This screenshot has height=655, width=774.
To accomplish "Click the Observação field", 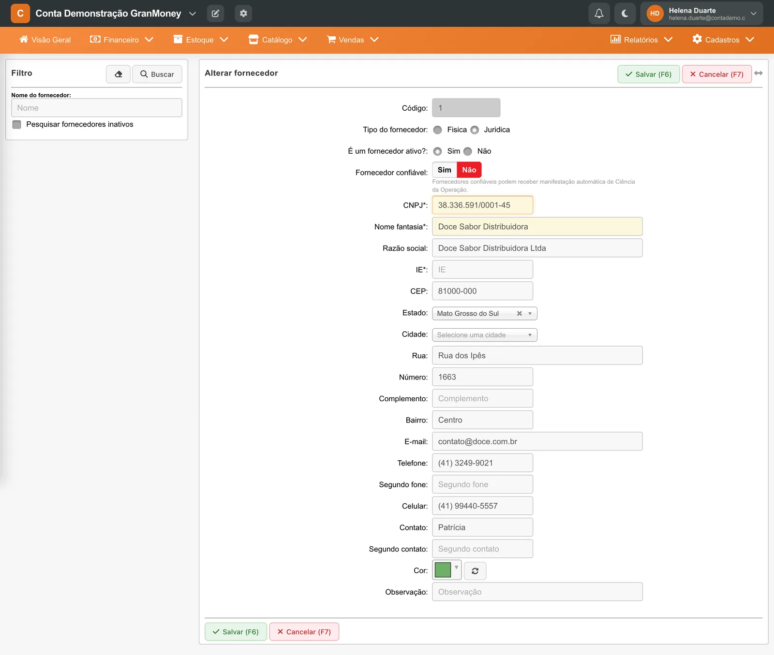I will 537,592.
